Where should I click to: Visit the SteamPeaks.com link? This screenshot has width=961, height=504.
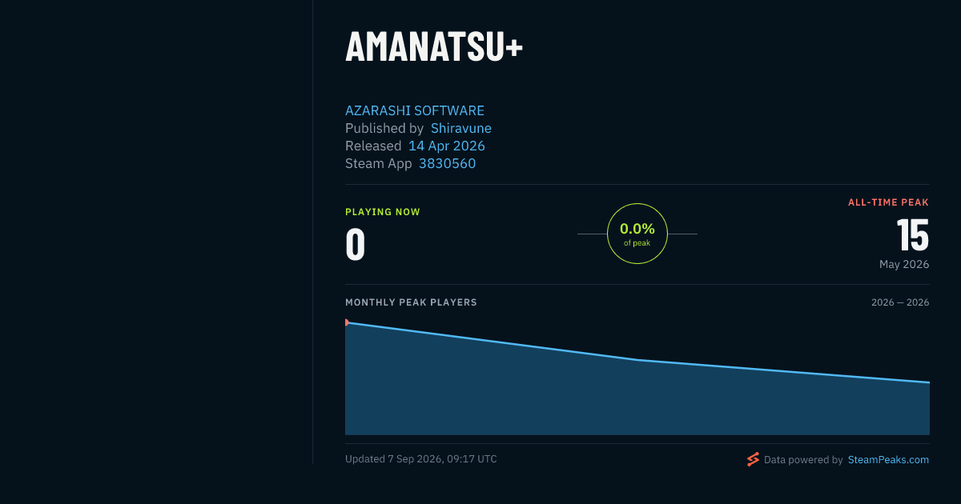tap(888, 460)
